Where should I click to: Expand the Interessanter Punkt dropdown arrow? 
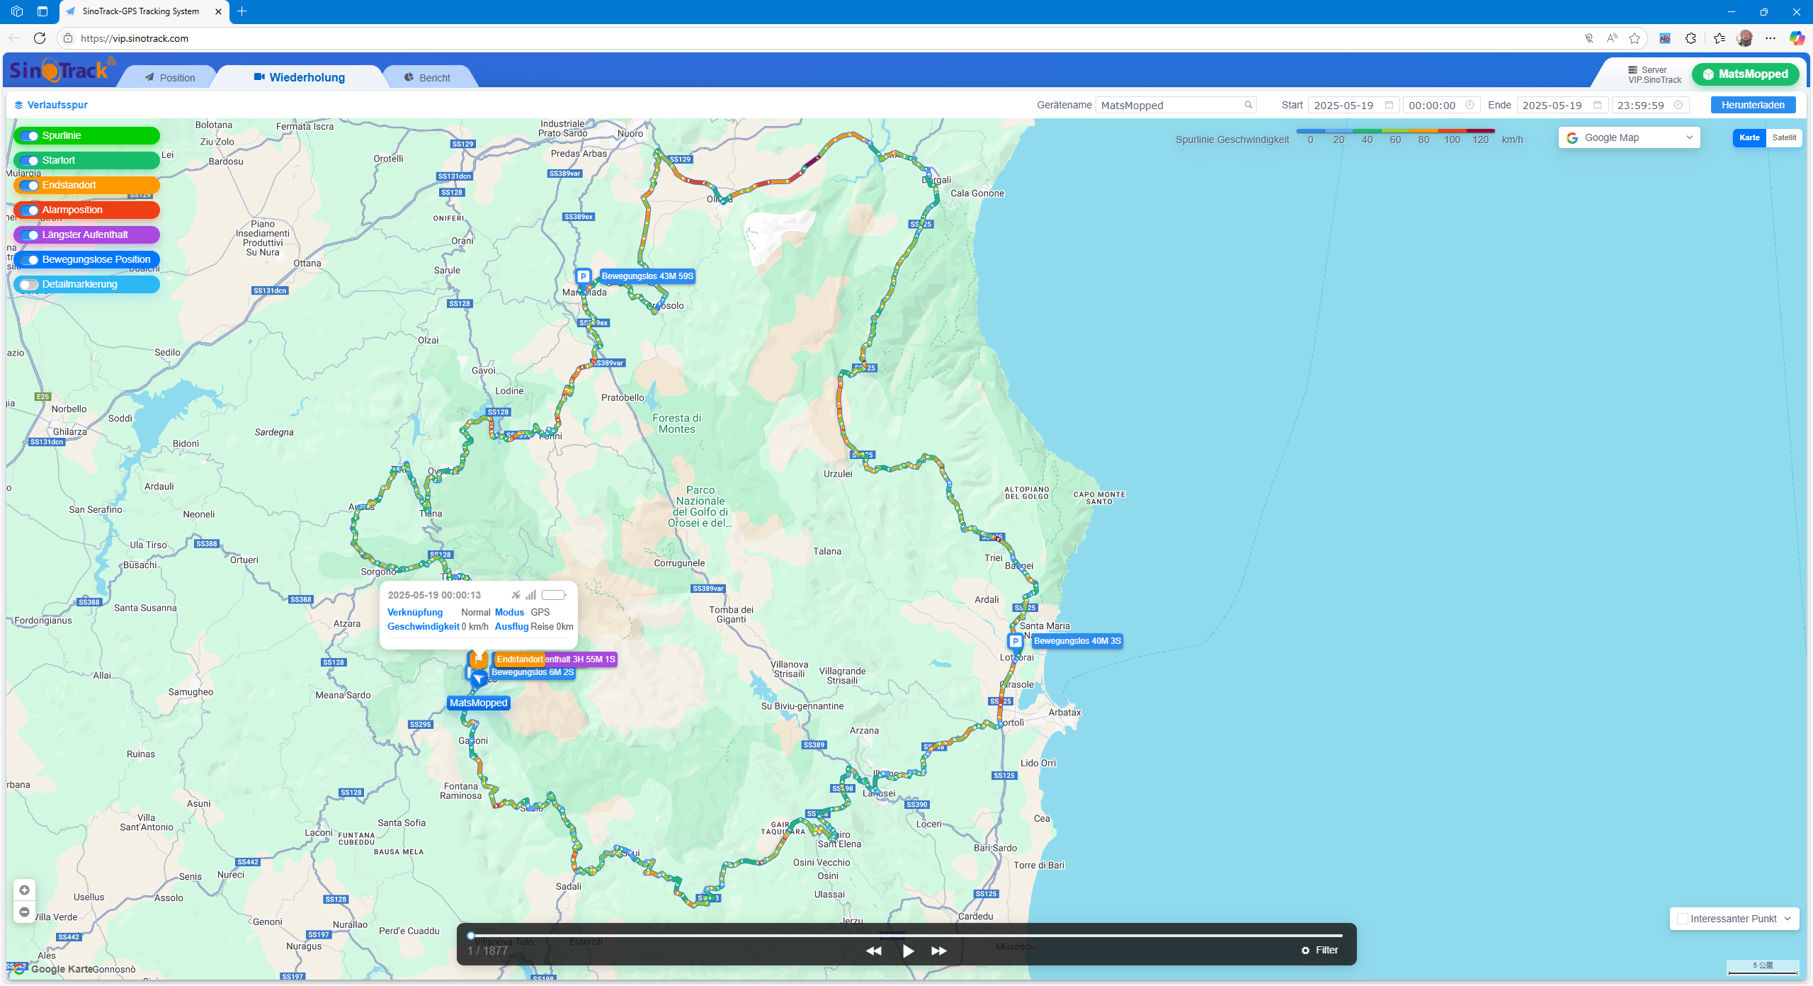click(1788, 919)
